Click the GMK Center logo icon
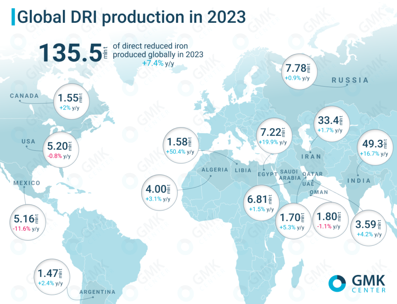The width and height of the screenshot is (397, 304). [336, 283]
